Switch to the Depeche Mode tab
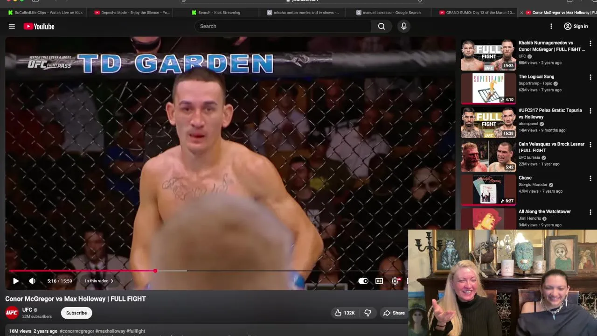The image size is (597, 336). 132,13
